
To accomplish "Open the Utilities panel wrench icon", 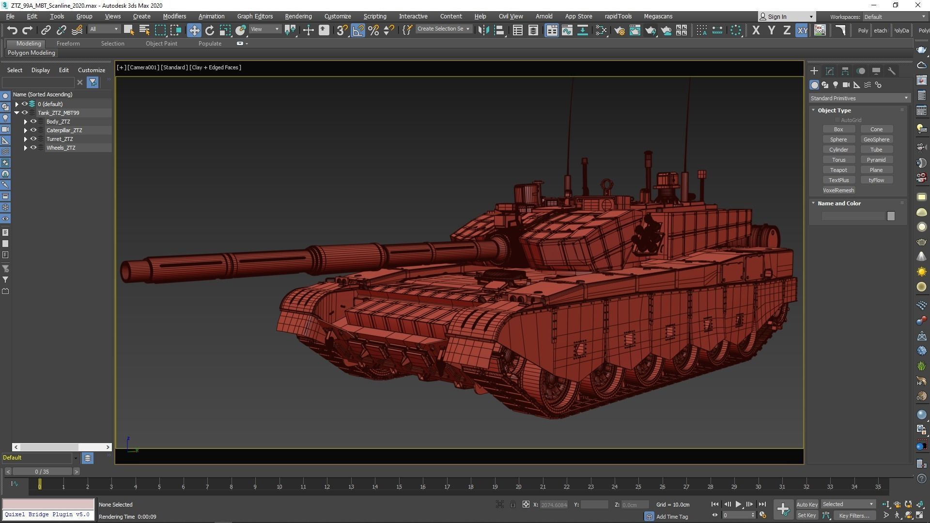I will click(x=892, y=71).
